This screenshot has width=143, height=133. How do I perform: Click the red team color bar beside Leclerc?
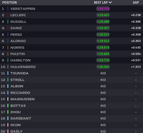[8, 15]
